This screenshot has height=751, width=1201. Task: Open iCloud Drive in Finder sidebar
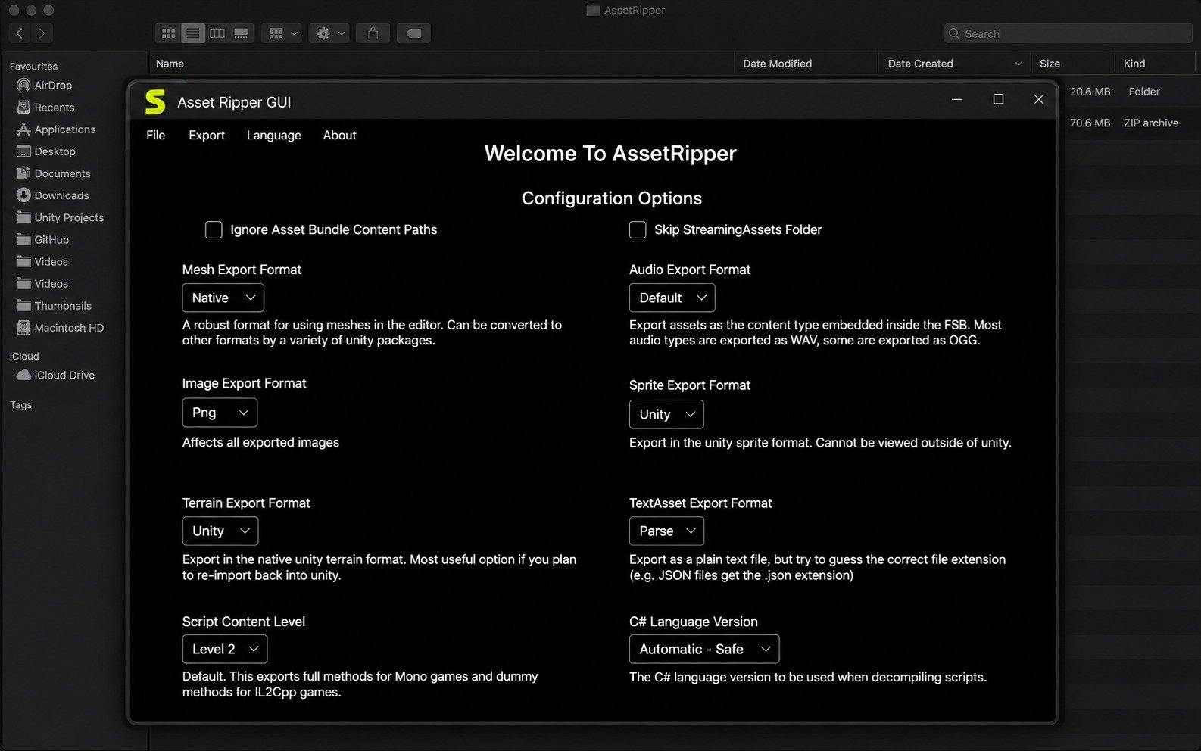55,375
